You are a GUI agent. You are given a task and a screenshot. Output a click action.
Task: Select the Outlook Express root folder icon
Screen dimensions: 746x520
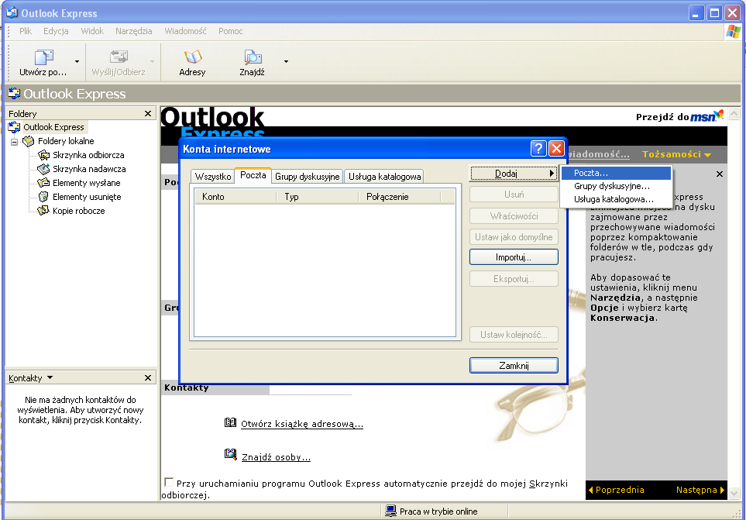[x=14, y=127]
